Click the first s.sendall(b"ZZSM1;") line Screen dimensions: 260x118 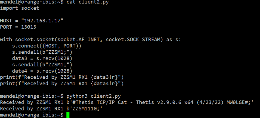42,52
